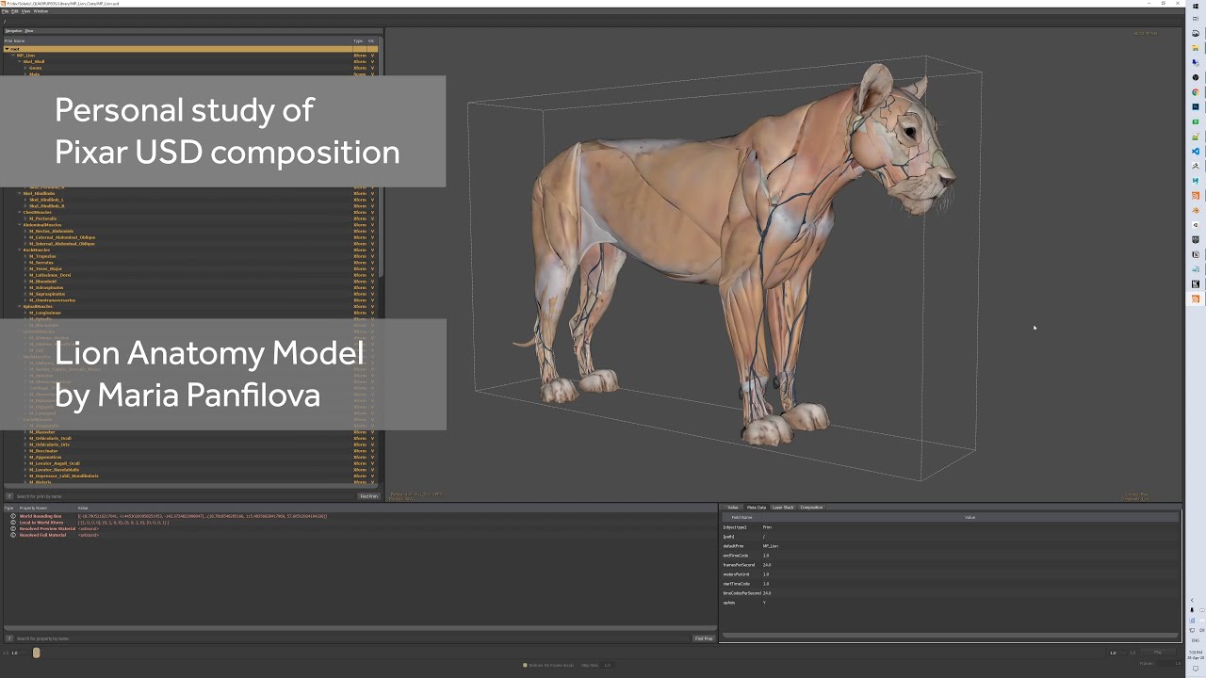
Task: Open the Show menu in prim browser
Action: tap(29, 31)
